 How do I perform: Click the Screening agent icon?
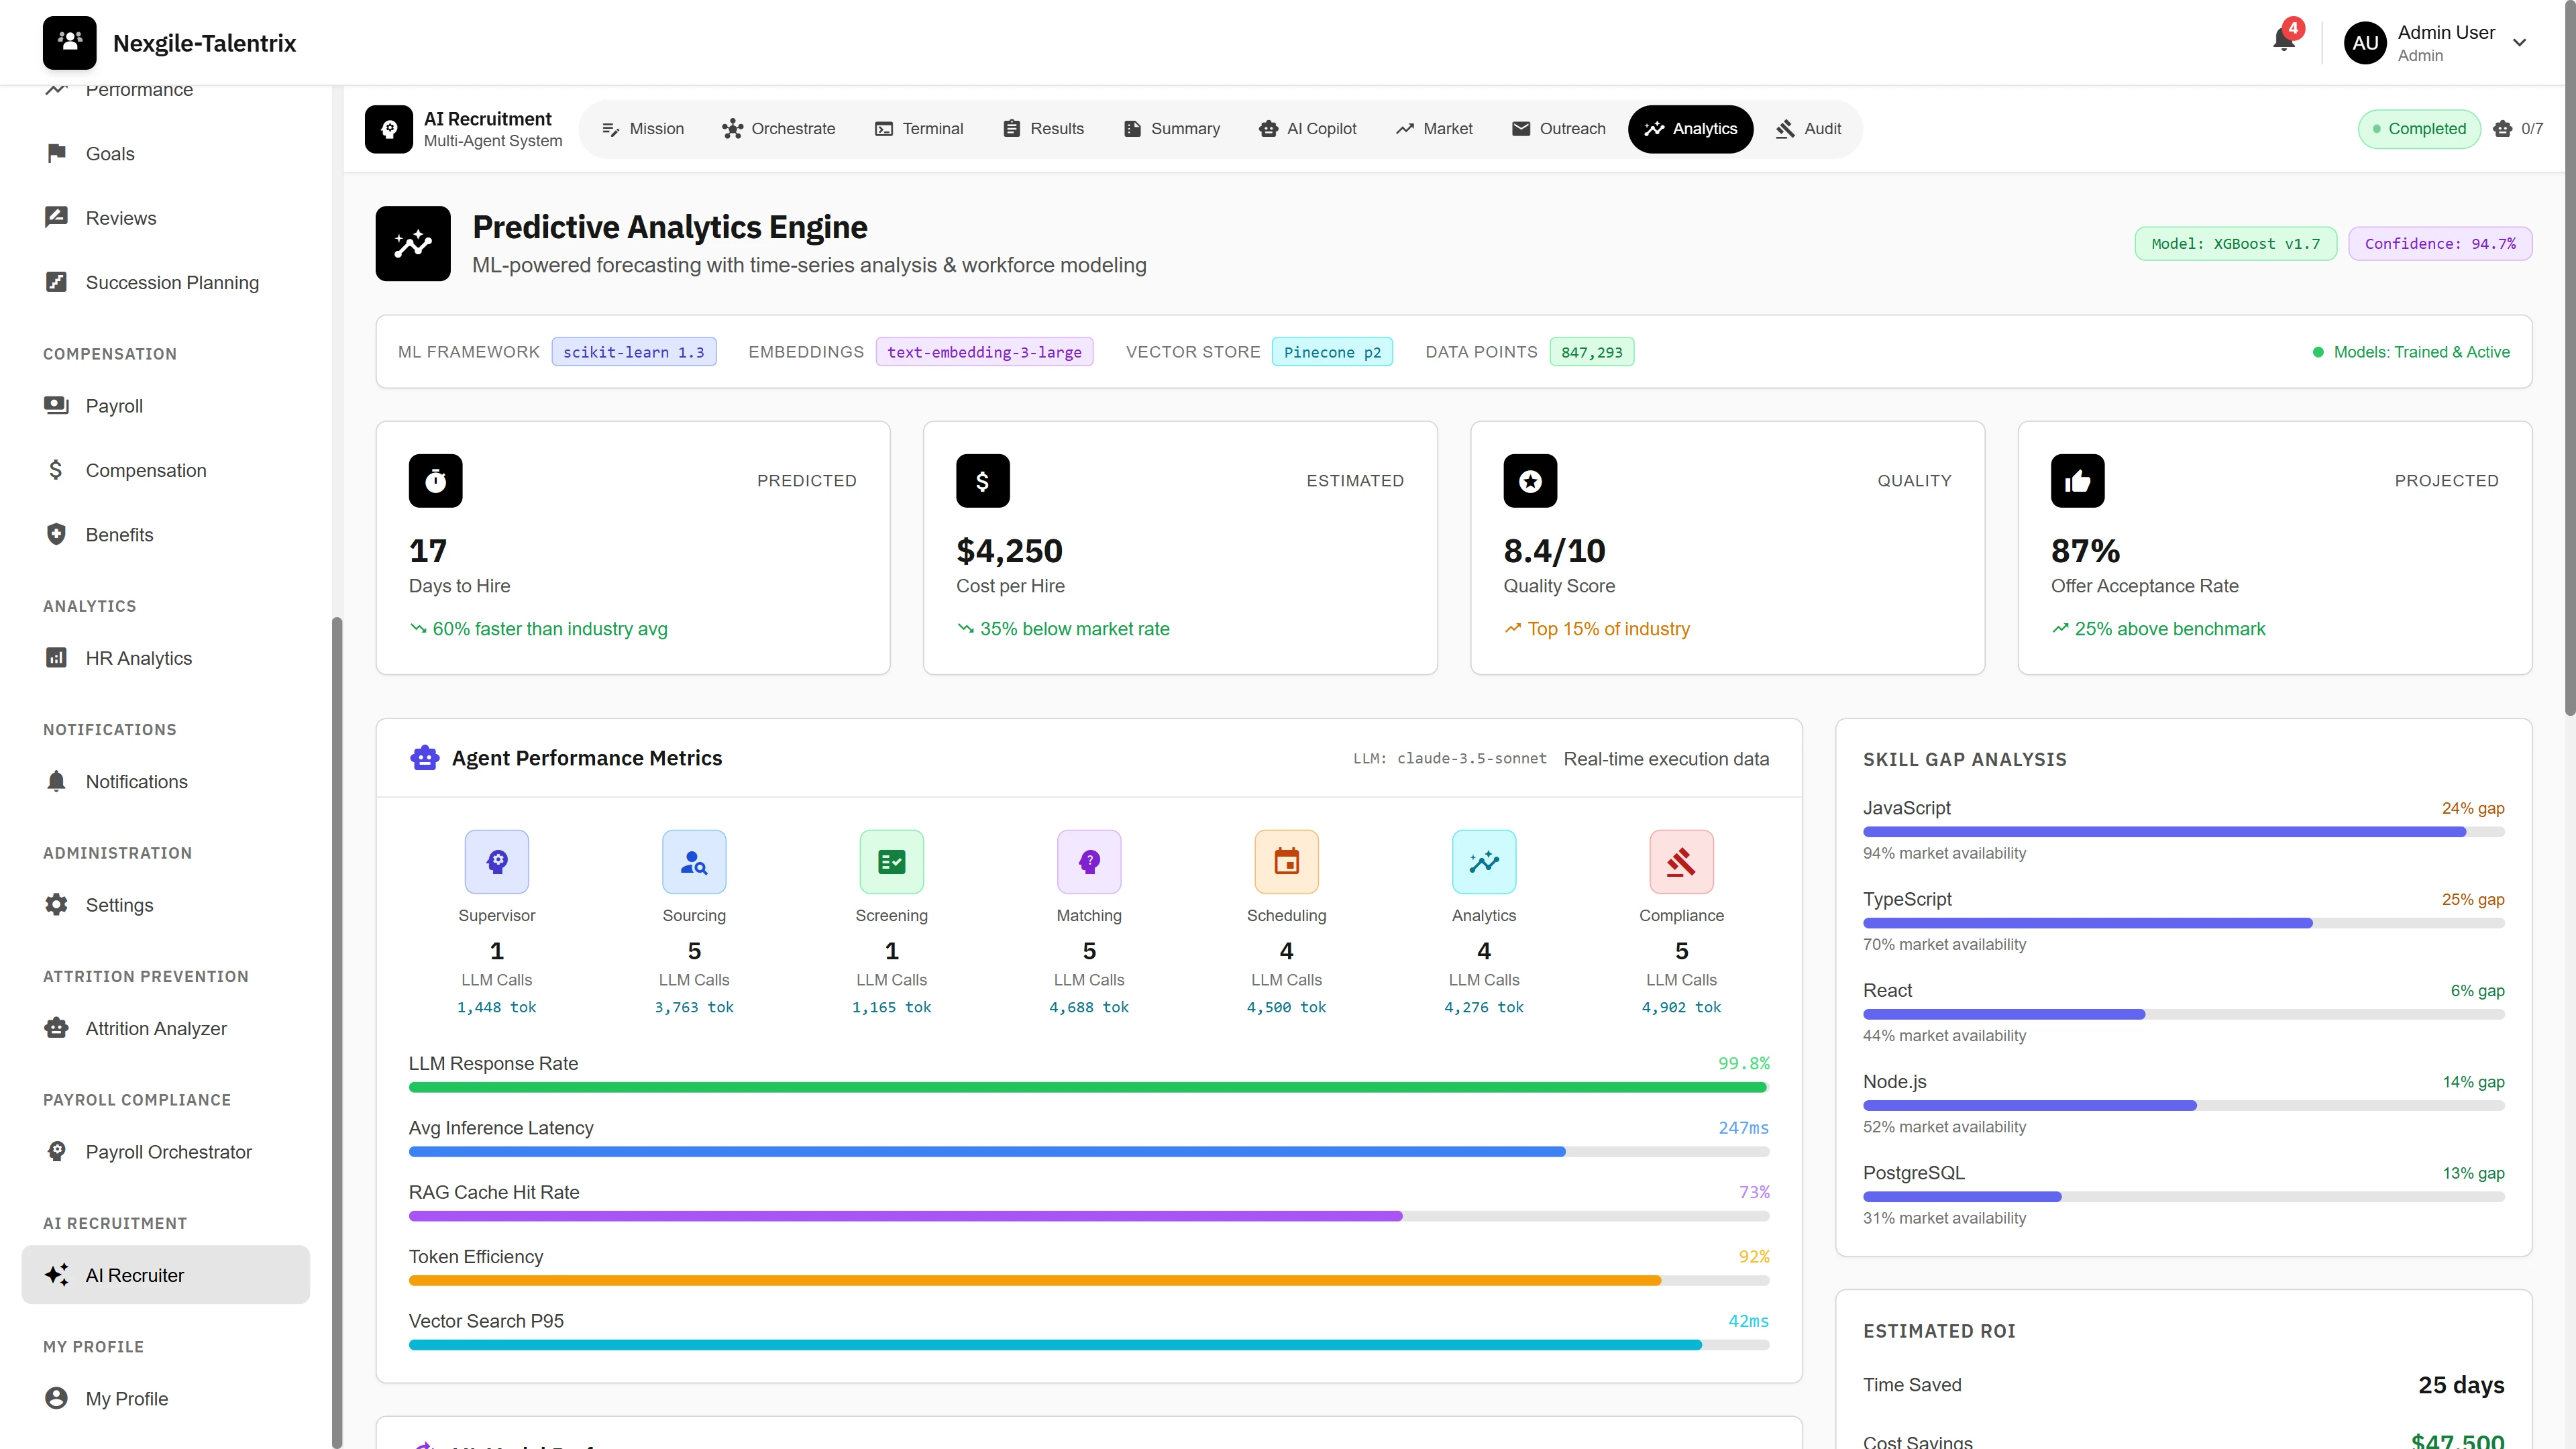pos(891,861)
